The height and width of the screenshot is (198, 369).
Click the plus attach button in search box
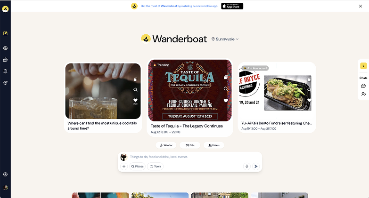pos(124,166)
